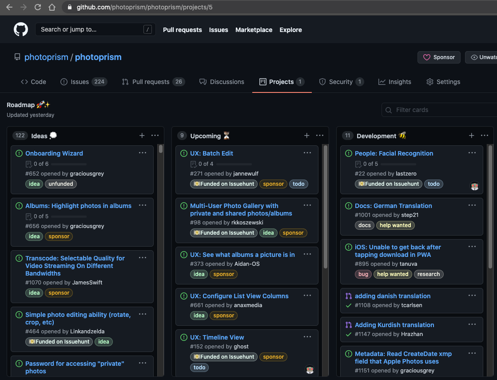The height and width of the screenshot is (380, 497).
Task: Add a card to the Upcoming column
Action: tap(306, 136)
